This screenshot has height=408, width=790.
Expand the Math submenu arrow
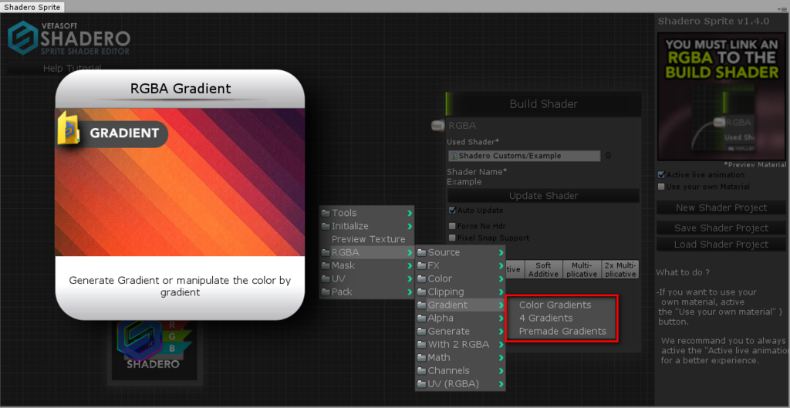coord(501,358)
